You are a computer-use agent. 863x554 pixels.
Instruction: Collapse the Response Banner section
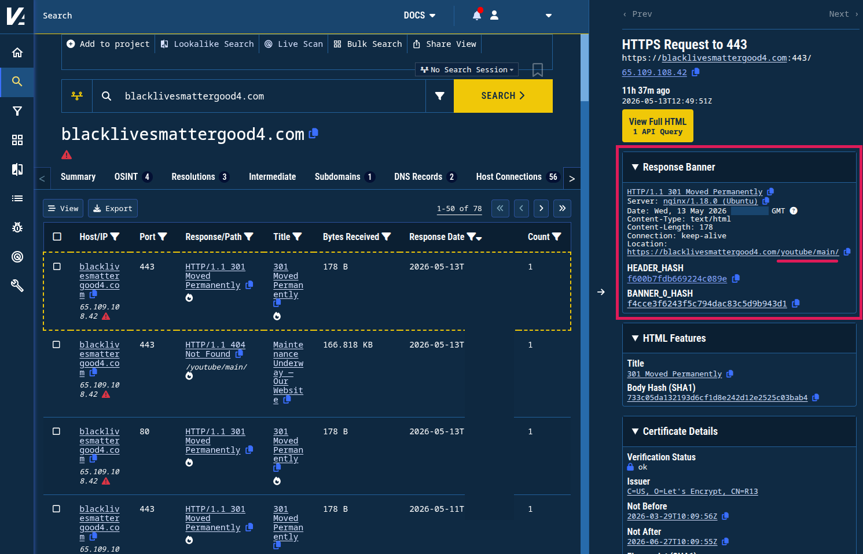636,167
